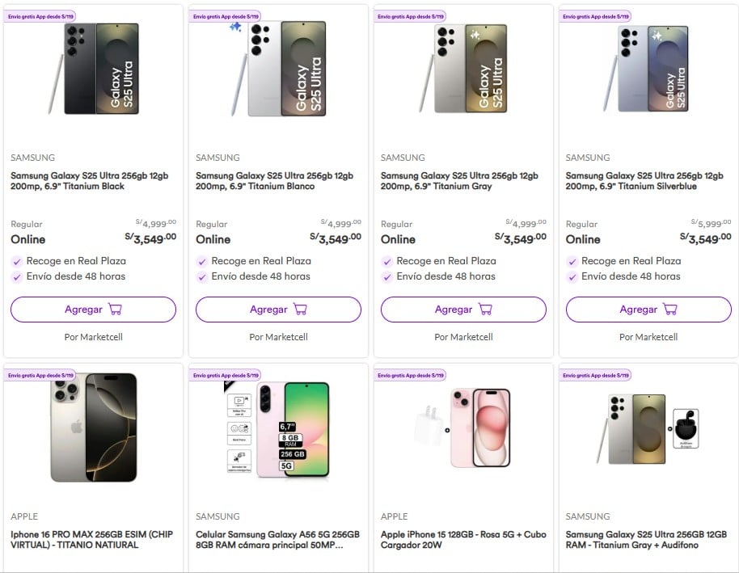Click the shipping badge on the Titanium Silverblue card
The width and height of the screenshot is (739, 573).
pyautogui.click(x=594, y=16)
